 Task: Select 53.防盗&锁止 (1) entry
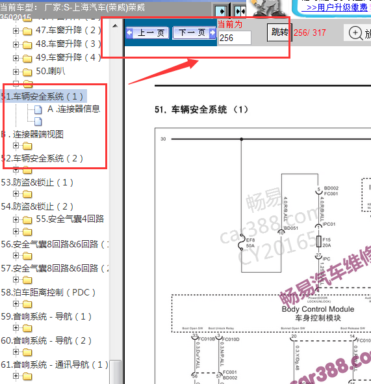37,182
